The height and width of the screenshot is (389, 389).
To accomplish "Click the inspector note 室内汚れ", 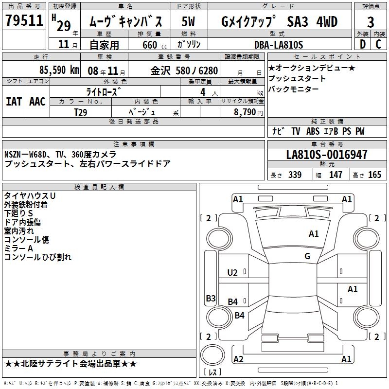I will point(19,230).
